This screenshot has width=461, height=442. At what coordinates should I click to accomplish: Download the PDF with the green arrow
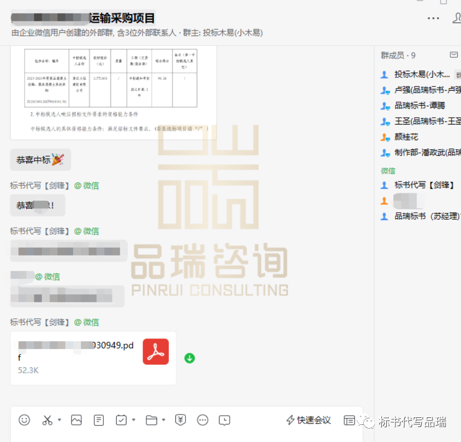(189, 358)
